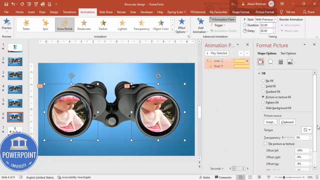This screenshot has width=320, height=180.
Task: Click the Preview animation star icon
Action: point(7,22)
